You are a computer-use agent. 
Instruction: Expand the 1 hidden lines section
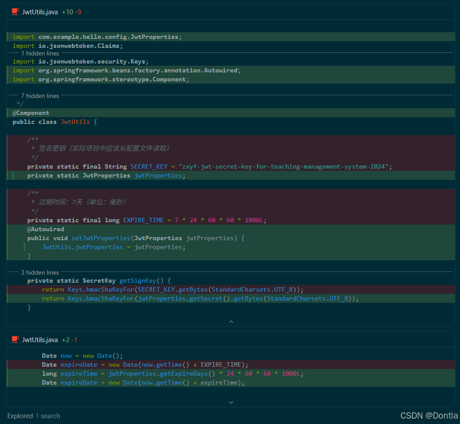point(40,53)
